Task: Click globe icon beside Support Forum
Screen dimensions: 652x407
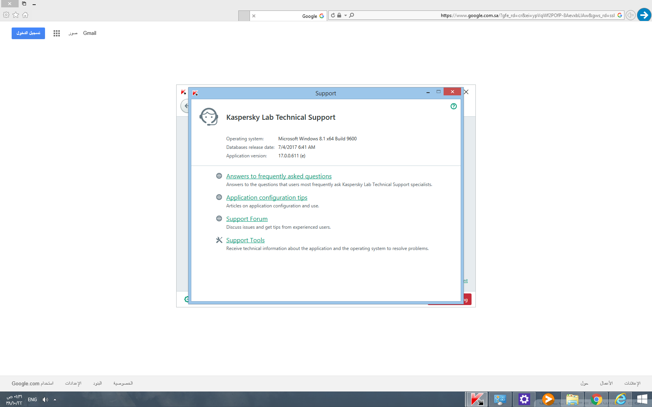Action: click(219, 219)
